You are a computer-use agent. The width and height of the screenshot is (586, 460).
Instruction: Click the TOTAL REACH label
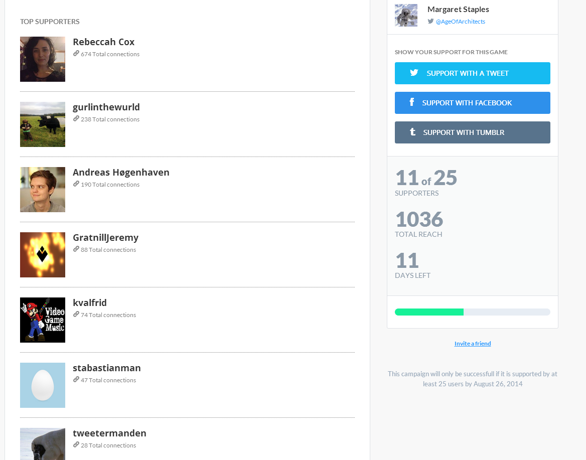[418, 234]
